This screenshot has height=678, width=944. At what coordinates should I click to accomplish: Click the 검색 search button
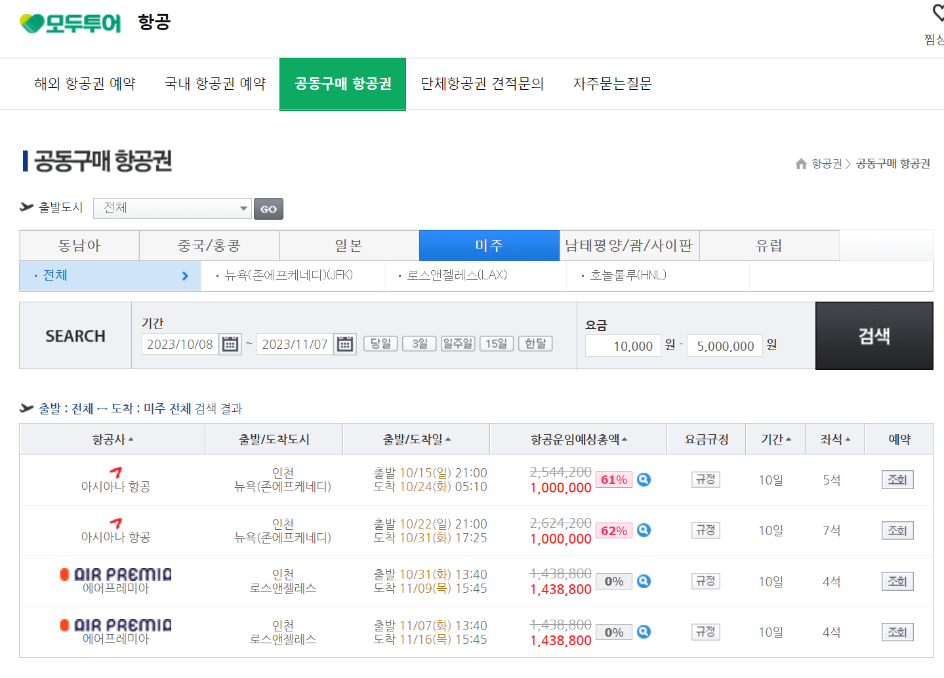click(874, 335)
